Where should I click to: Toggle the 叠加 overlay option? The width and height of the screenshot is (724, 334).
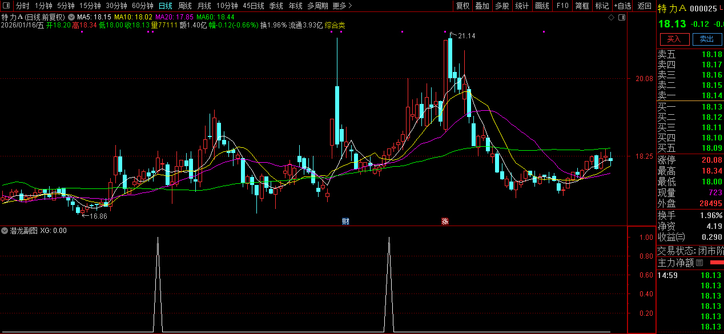(482, 6)
